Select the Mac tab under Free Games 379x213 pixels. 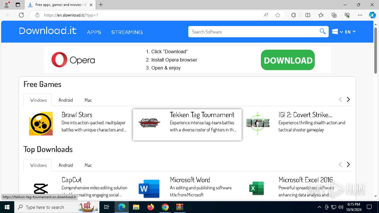(x=88, y=100)
